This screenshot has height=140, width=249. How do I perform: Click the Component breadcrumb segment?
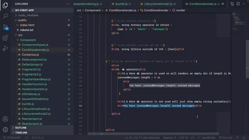click(x=93, y=10)
